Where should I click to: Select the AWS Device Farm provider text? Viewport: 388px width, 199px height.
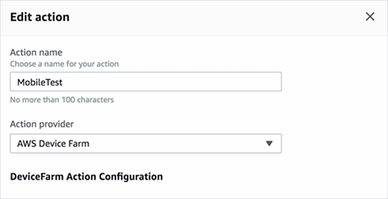coord(53,143)
